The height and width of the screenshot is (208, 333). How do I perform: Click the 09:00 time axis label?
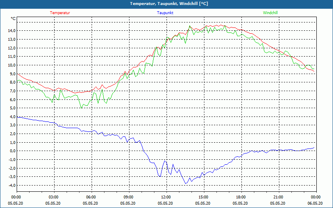129,197
